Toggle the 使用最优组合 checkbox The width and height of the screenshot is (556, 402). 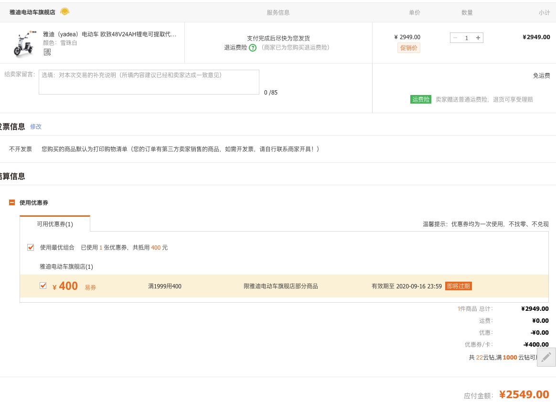[x=31, y=247]
